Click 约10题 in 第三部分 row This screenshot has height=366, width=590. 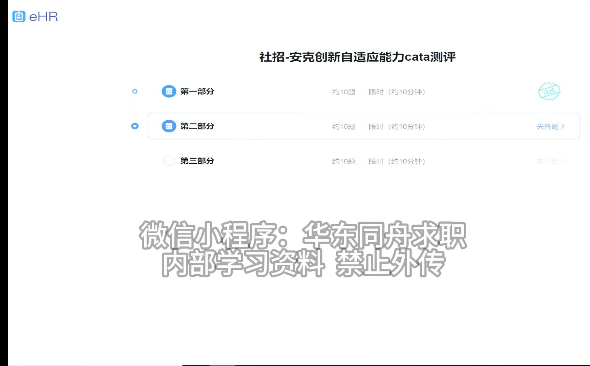[x=343, y=161]
